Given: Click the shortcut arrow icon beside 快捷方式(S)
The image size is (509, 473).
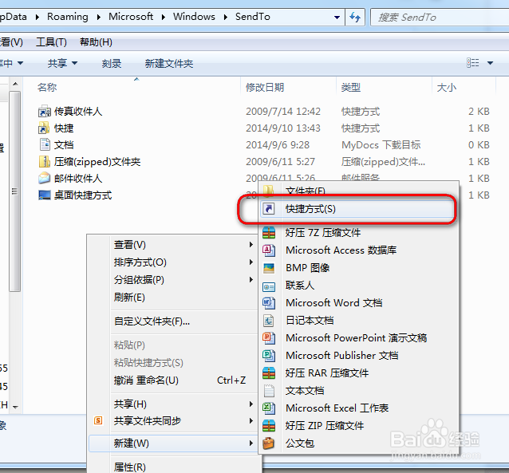Looking at the screenshot, I should 268,209.
